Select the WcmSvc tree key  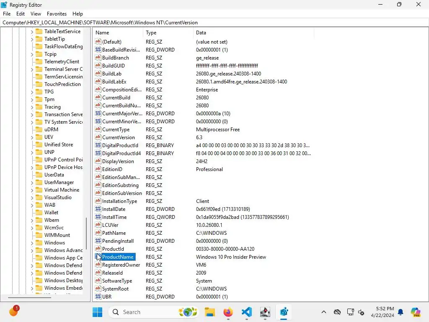[54, 228]
